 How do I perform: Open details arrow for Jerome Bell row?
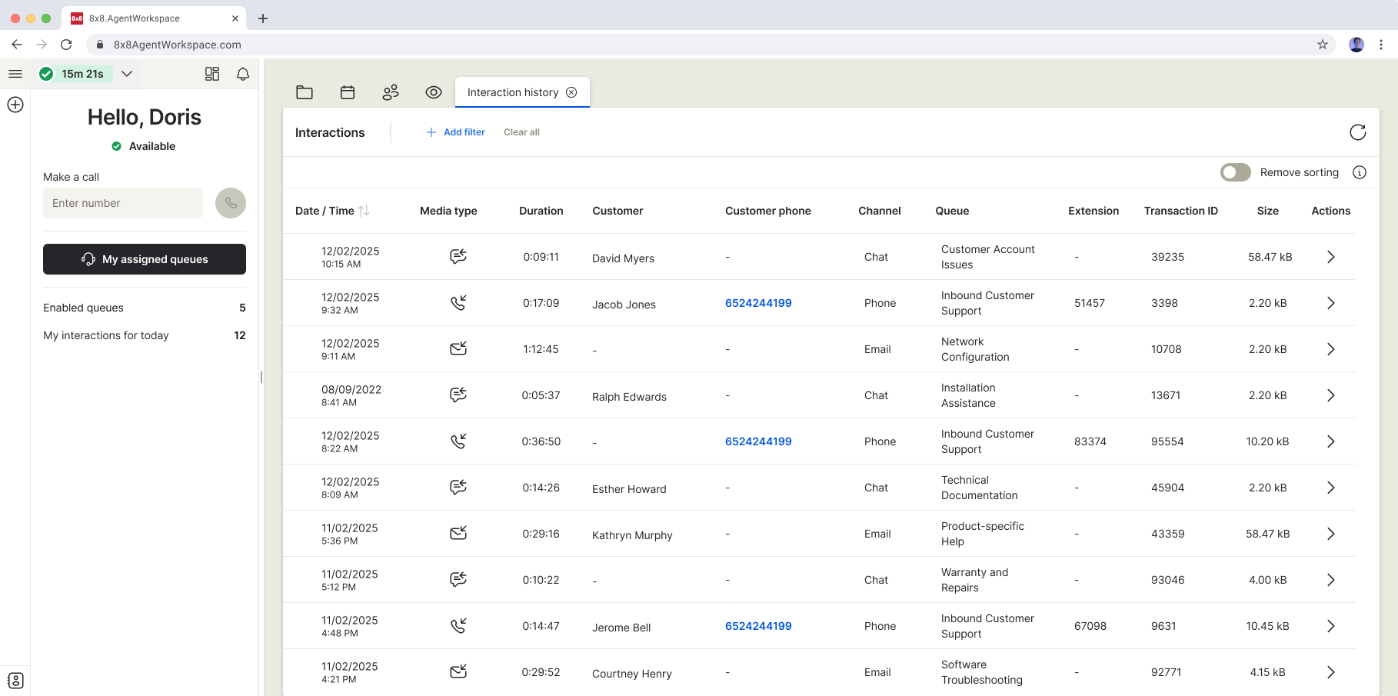pos(1330,626)
